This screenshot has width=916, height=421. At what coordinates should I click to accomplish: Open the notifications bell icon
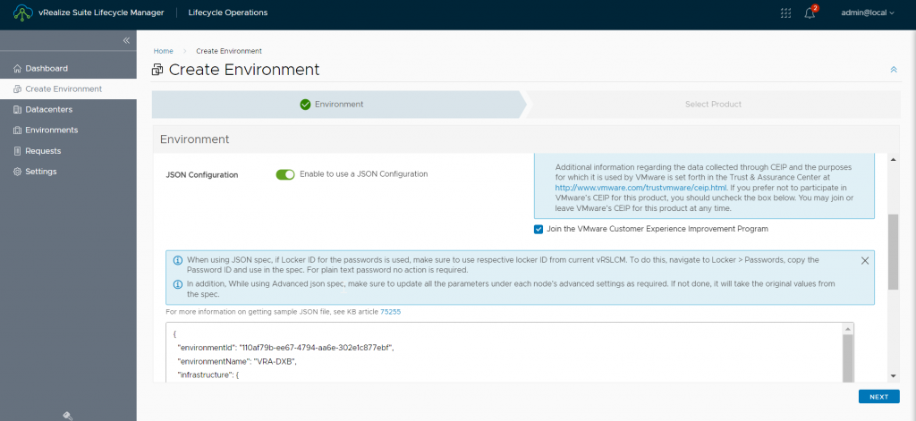pyautogui.click(x=810, y=13)
